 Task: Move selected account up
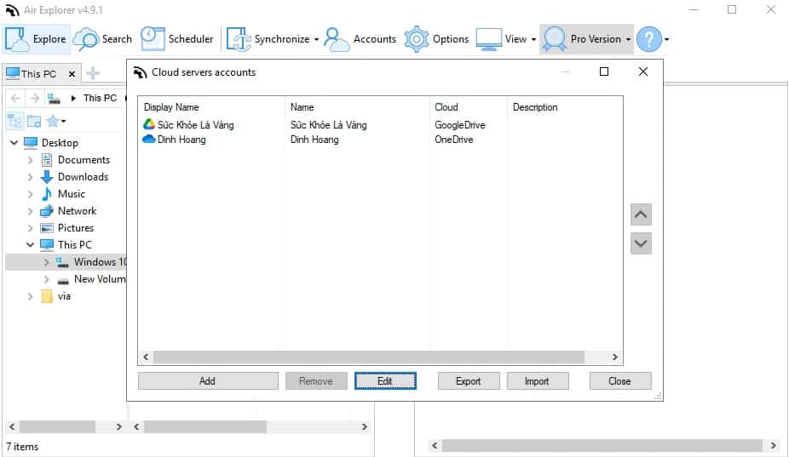(641, 214)
